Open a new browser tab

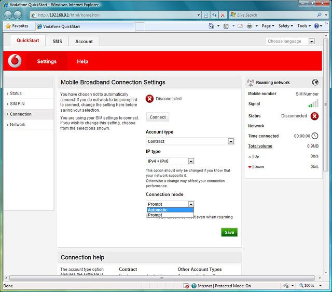coord(140,26)
